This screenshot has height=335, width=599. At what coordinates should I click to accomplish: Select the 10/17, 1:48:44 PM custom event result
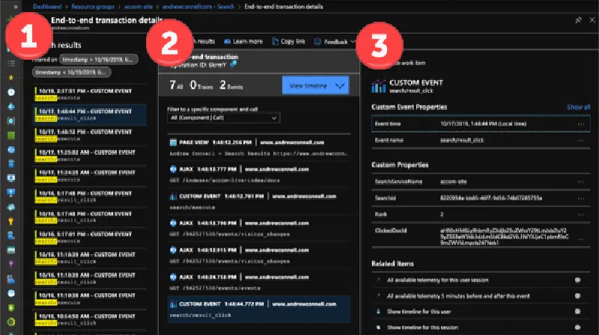point(90,115)
